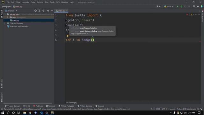The image size is (204, 115).
Task: Open the Python Console tool window
Action: [84, 106]
